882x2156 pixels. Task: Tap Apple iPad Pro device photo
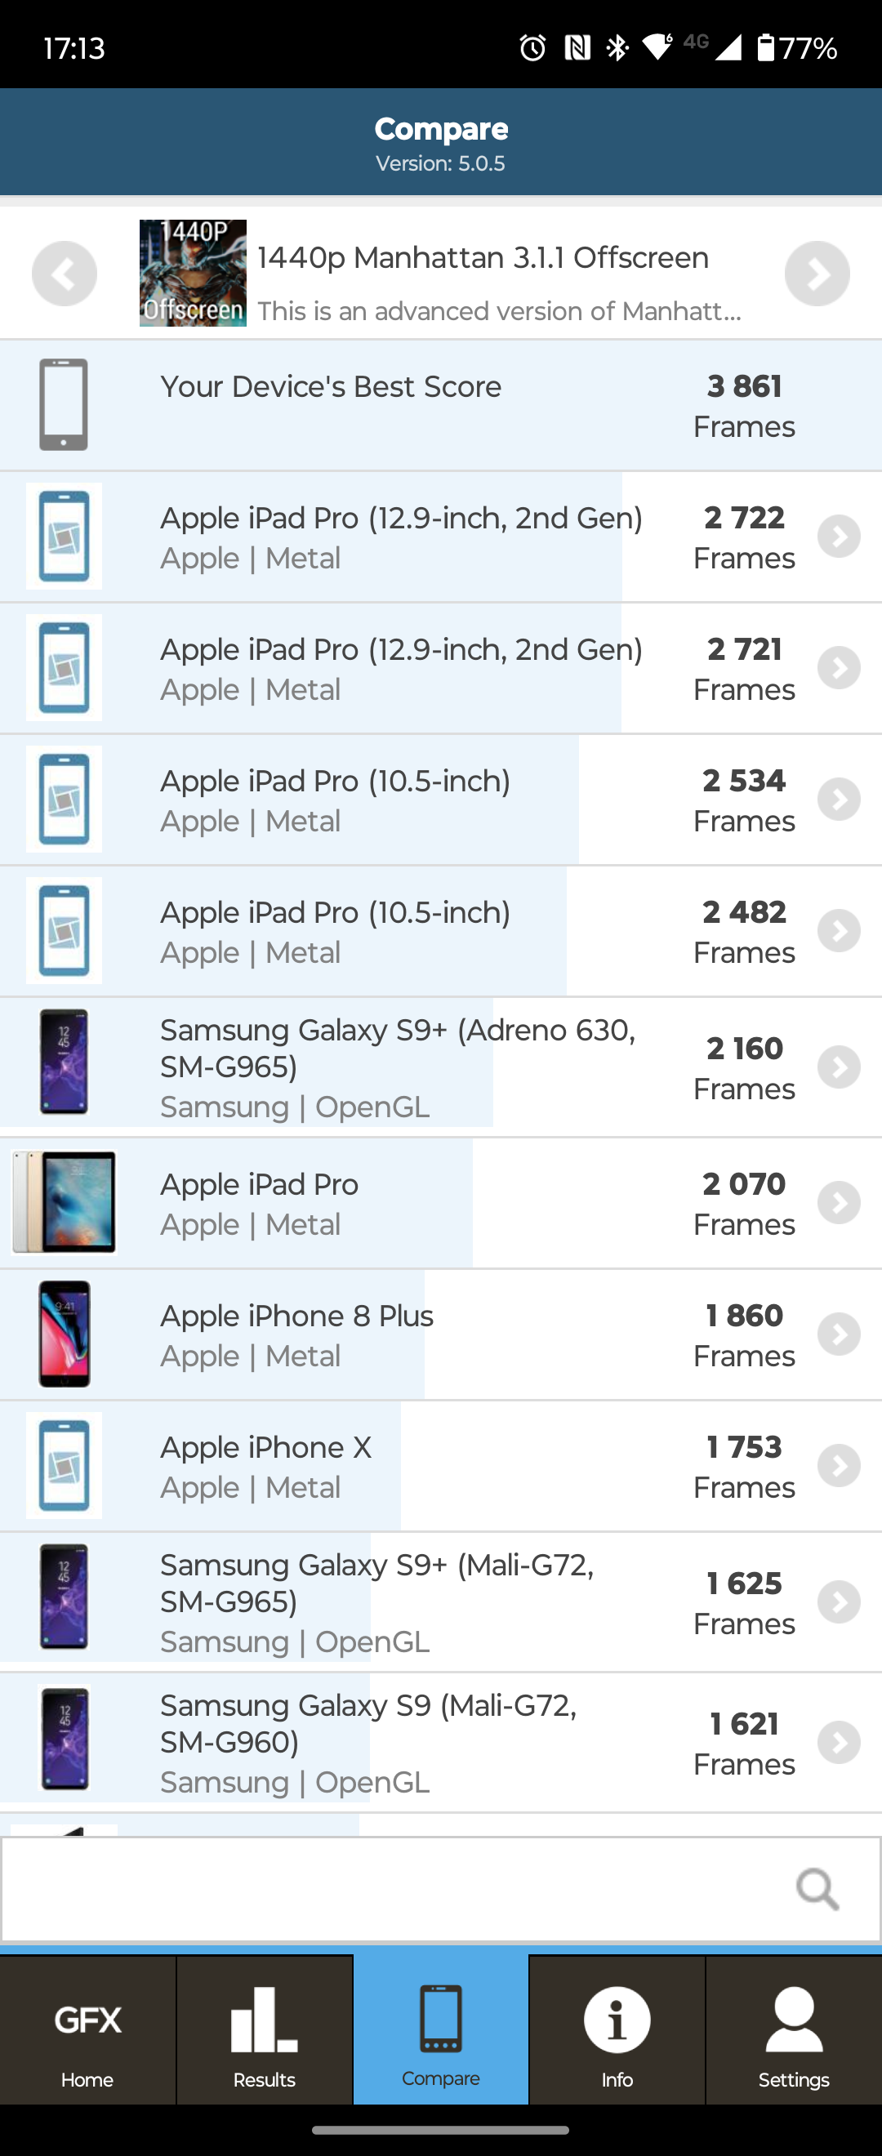click(x=65, y=1203)
